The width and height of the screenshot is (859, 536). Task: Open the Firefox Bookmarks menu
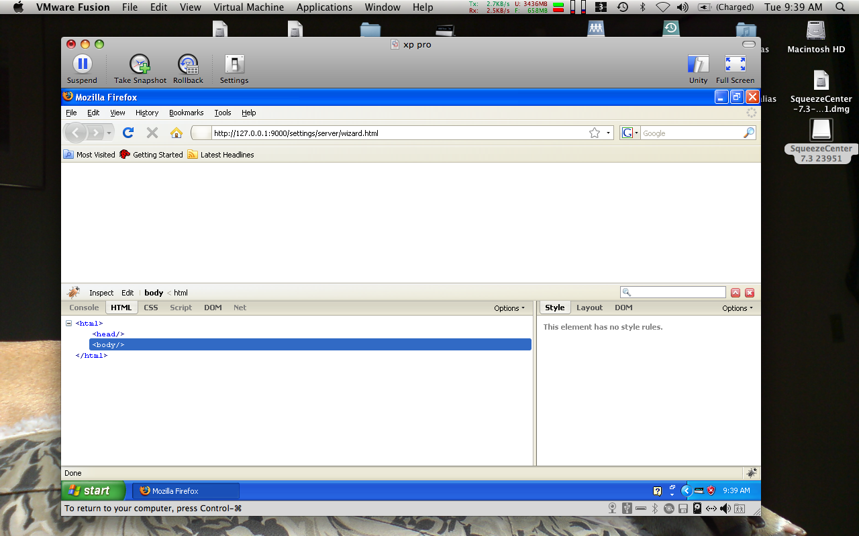[186, 113]
